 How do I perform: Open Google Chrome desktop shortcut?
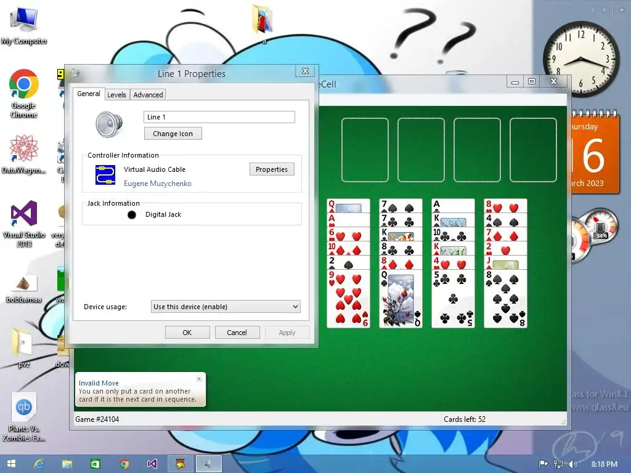24,94
